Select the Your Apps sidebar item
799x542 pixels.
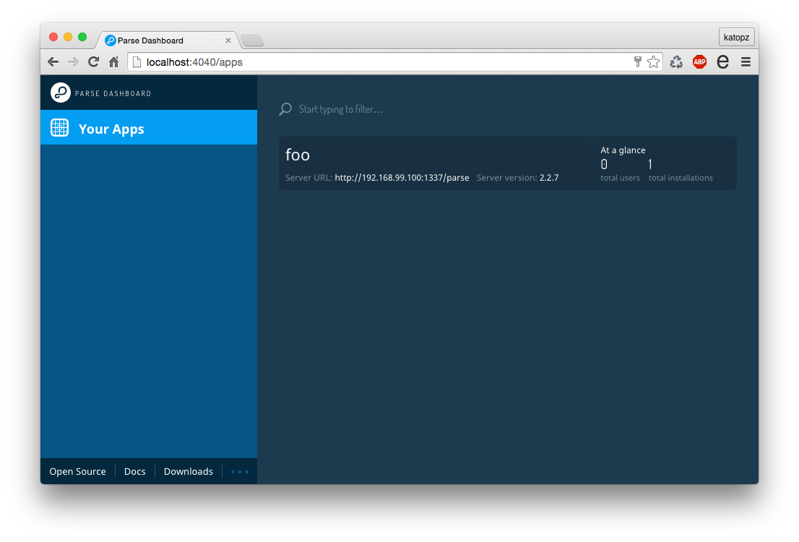[x=149, y=127]
